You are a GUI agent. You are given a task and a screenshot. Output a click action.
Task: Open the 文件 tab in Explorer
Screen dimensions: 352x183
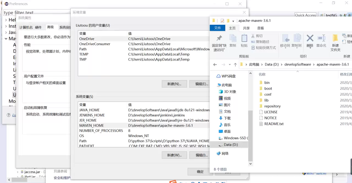click(x=218, y=28)
